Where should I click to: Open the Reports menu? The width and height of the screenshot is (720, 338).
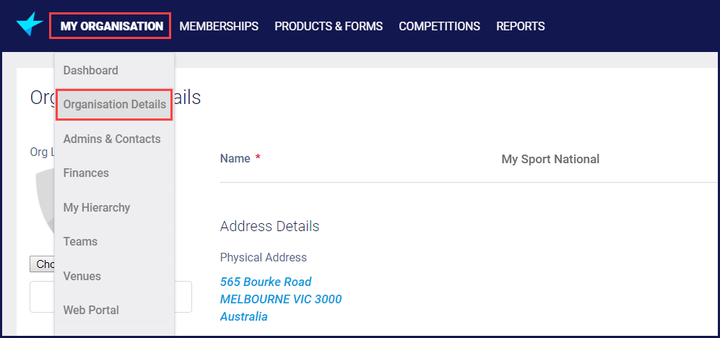point(520,26)
